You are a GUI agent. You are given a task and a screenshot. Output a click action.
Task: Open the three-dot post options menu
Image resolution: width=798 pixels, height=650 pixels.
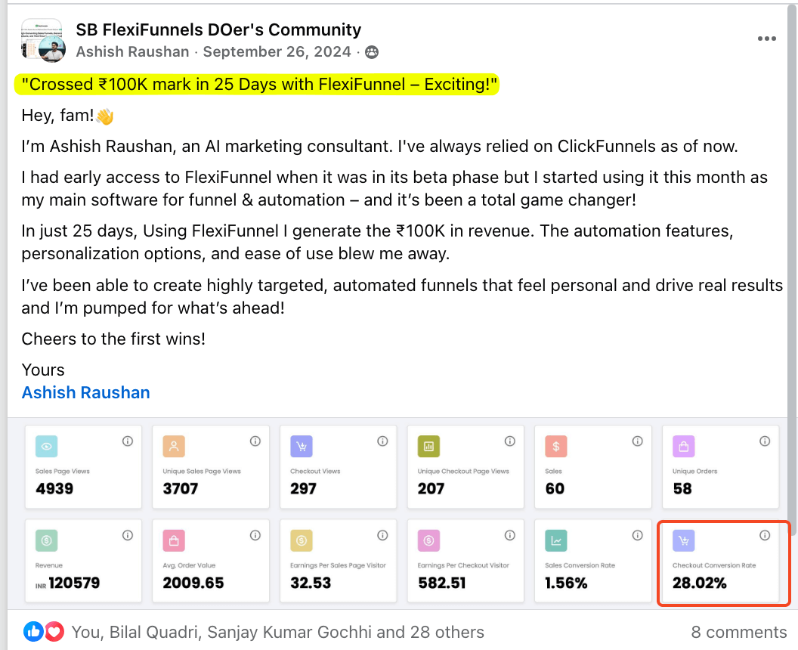[x=766, y=39]
